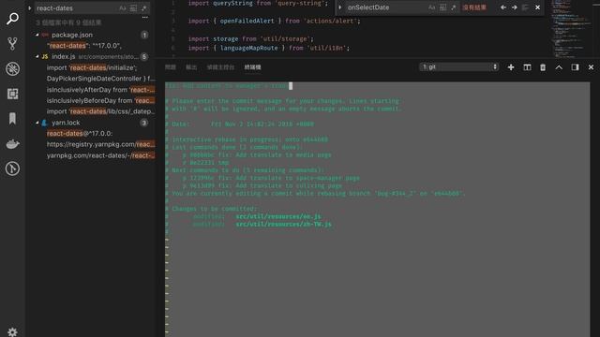Image resolution: width=600 pixels, height=337 pixels.
Task: Kill the terminal with the trash icon
Action: coord(543,67)
